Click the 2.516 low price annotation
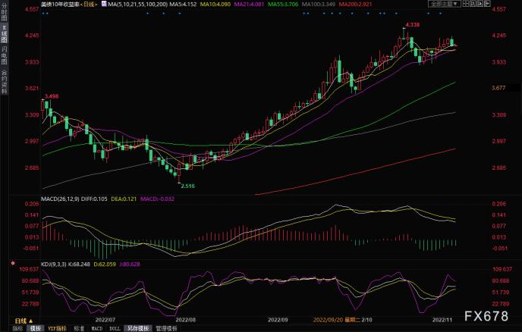 pos(187,186)
